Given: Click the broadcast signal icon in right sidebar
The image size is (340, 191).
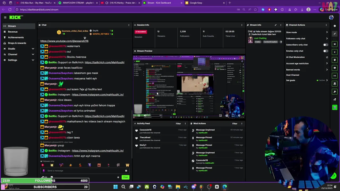Looking at the screenshot, I should tap(335, 76).
